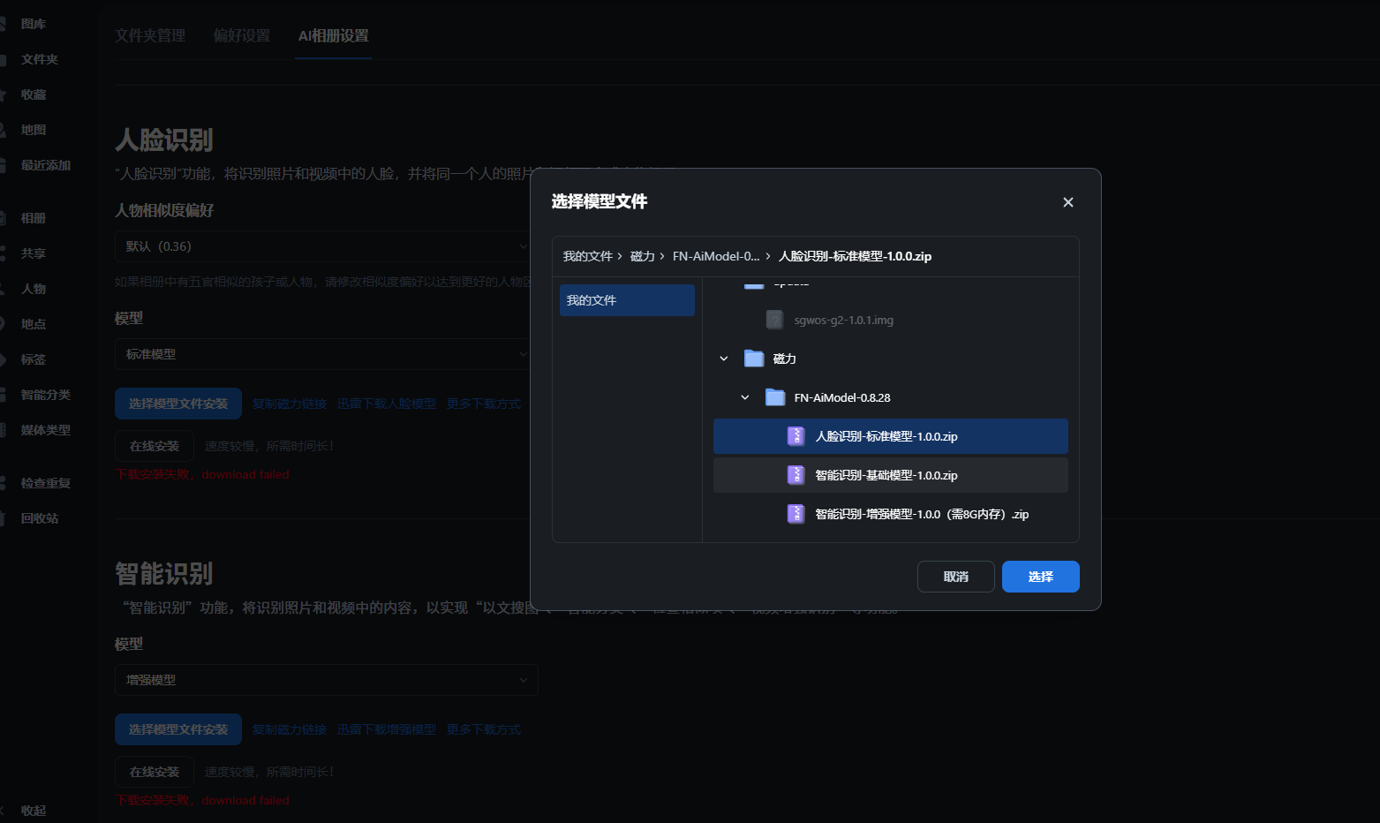
Task: Close the model file selection dialog
Action: (x=1067, y=202)
